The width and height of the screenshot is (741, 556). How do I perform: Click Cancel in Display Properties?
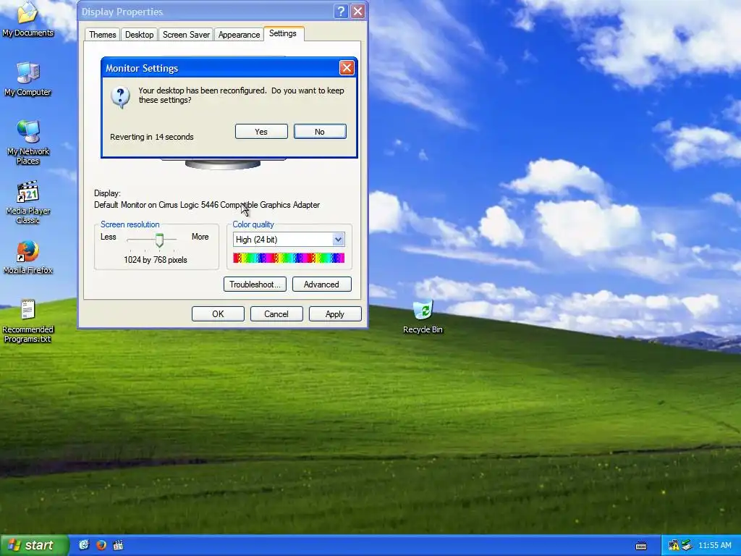pyautogui.click(x=276, y=314)
